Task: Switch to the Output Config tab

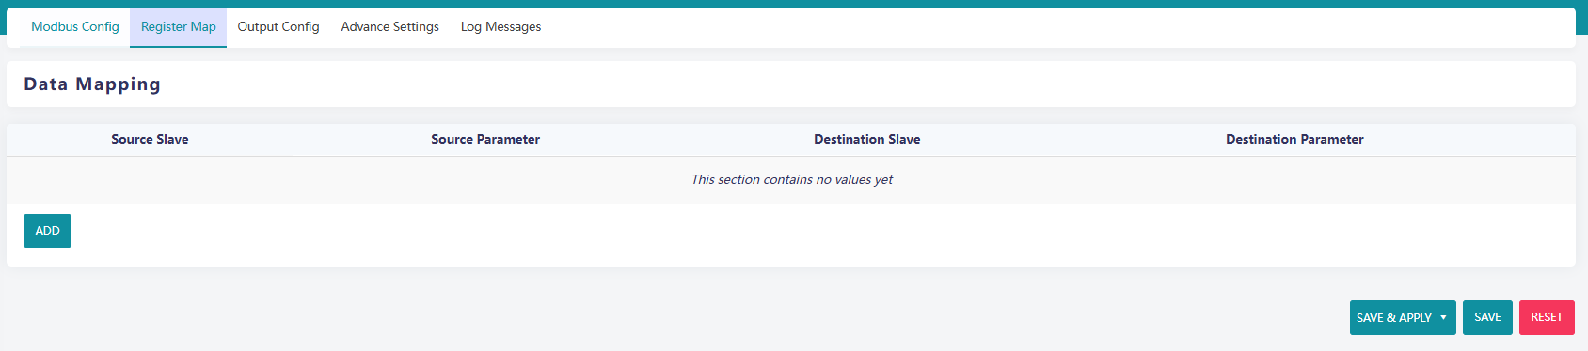Action: pyautogui.click(x=278, y=27)
